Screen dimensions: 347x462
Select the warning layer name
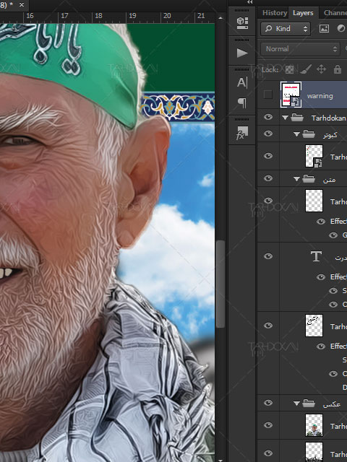(320, 96)
